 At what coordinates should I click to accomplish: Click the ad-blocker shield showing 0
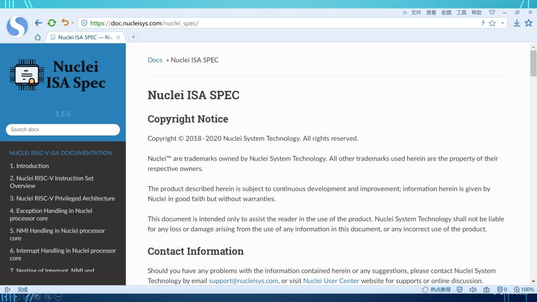pyautogui.click(x=501, y=290)
